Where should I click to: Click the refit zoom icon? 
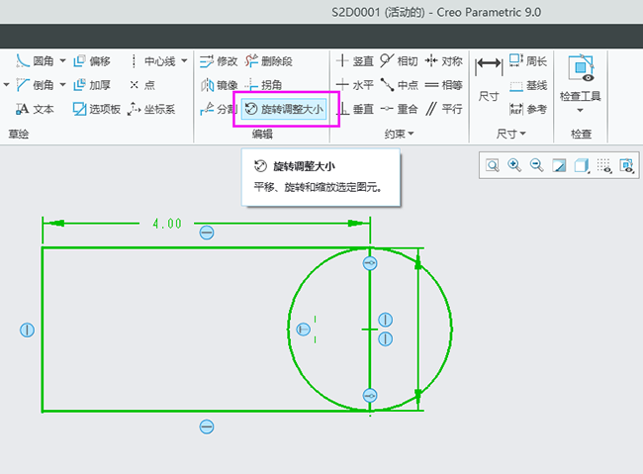coord(493,165)
